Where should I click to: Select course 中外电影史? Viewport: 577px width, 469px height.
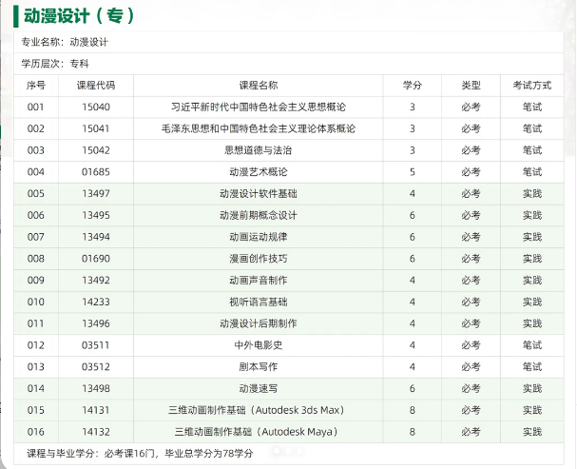pos(259,345)
